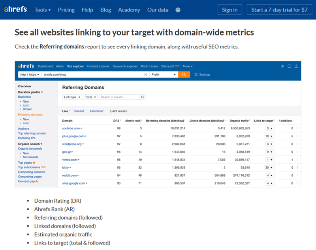Select the Recent results tab
The image size is (316, 250).
tap(79, 111)
